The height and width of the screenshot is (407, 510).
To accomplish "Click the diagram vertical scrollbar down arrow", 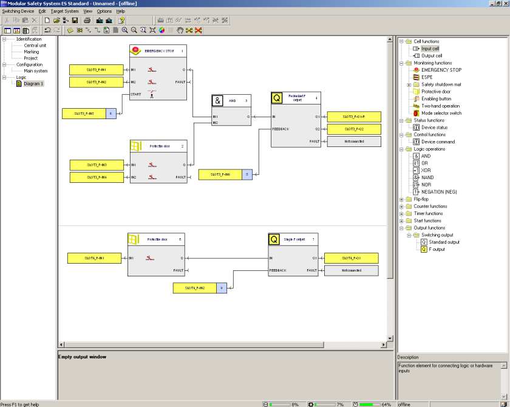I will click(x=390, y=338).
